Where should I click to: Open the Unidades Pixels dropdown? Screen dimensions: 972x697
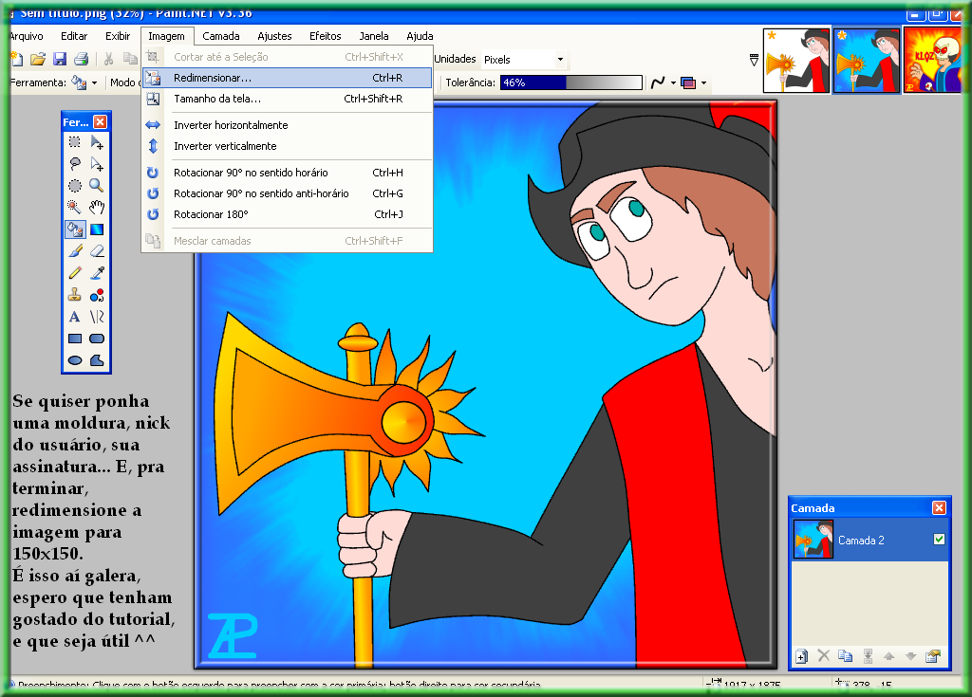coord(524,60)
